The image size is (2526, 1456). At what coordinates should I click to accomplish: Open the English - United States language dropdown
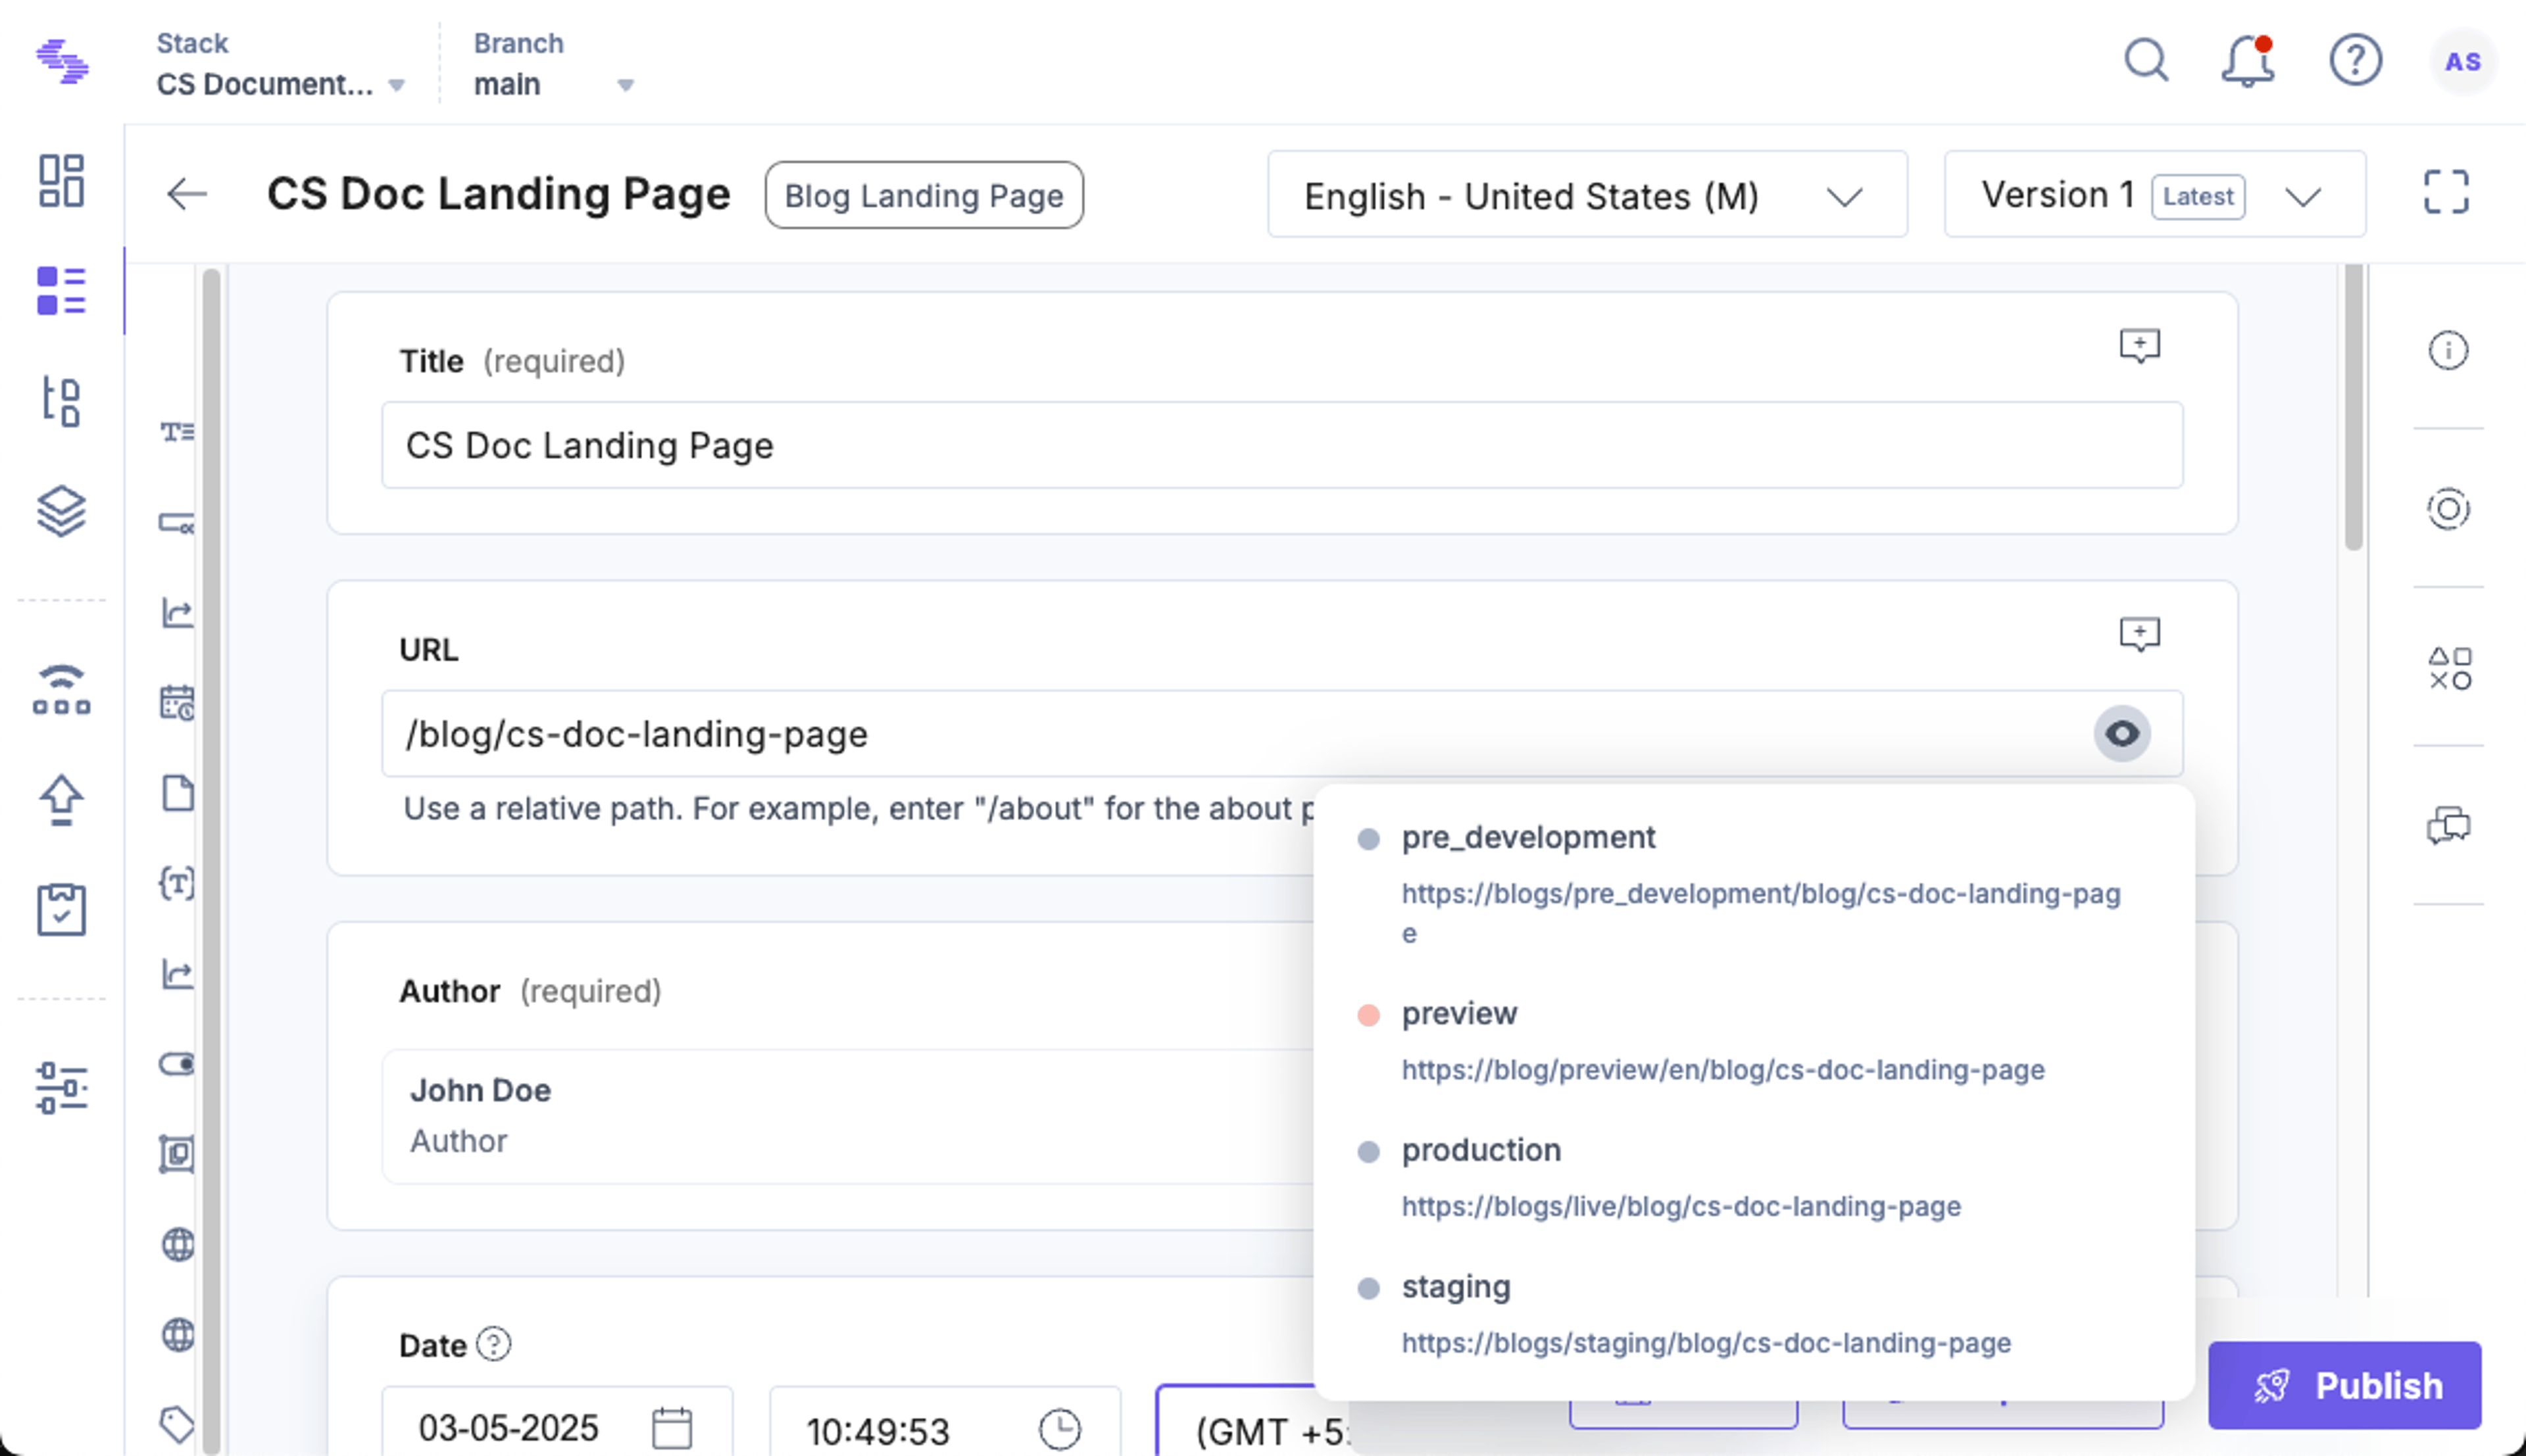coord(1587,194)
